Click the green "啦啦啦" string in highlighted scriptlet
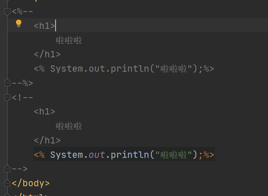The image size is (268, 196). pos(173,155)
